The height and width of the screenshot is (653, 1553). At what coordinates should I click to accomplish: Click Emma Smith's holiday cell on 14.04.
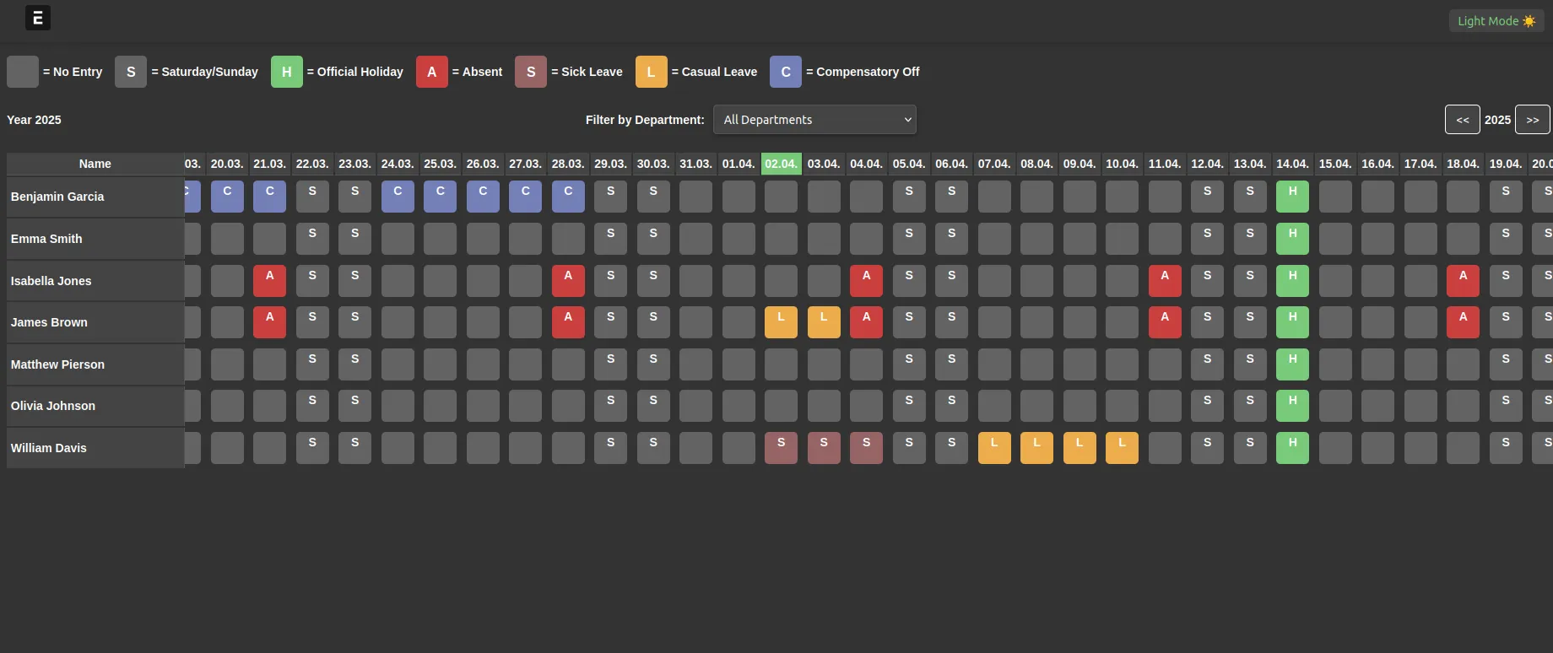[1292, 239]
